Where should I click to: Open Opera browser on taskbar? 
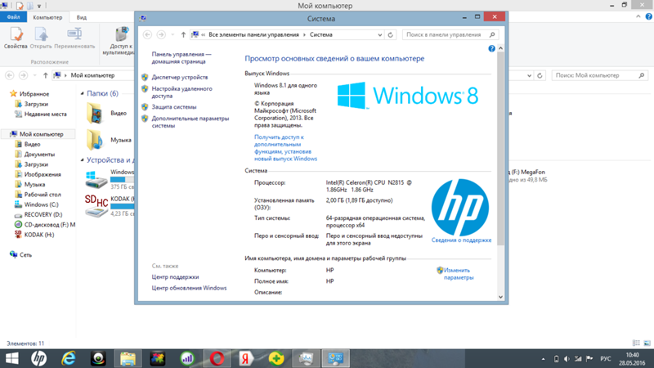point(217,358)
